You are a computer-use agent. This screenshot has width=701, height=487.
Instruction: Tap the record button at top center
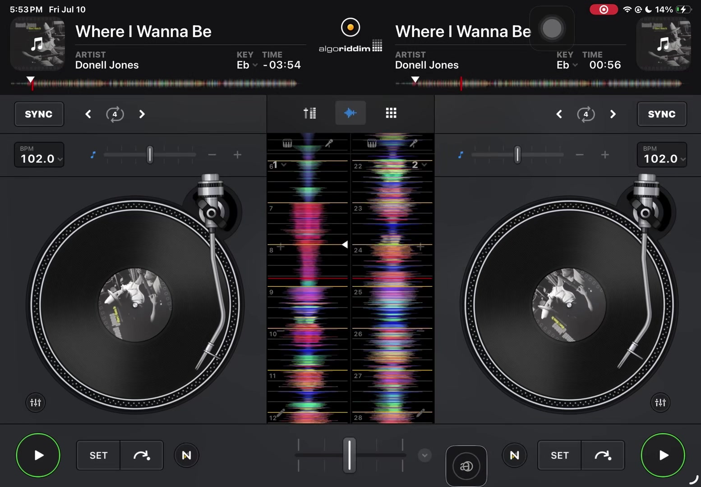point(350,27)
